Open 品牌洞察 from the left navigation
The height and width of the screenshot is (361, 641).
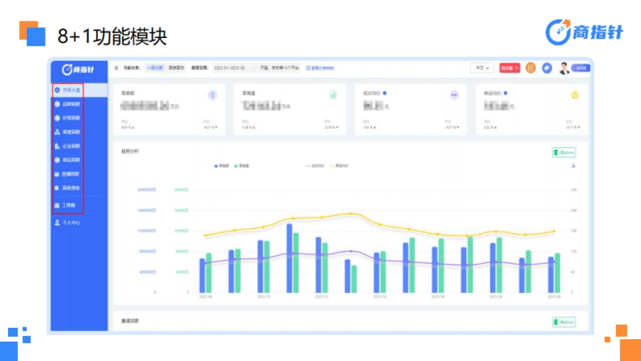69,104
